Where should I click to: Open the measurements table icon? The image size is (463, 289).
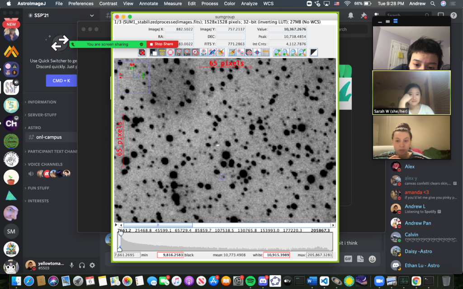click(x=266, y=52)
